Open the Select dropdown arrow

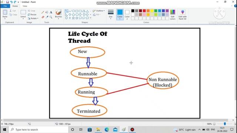click(x=23, y=19)
